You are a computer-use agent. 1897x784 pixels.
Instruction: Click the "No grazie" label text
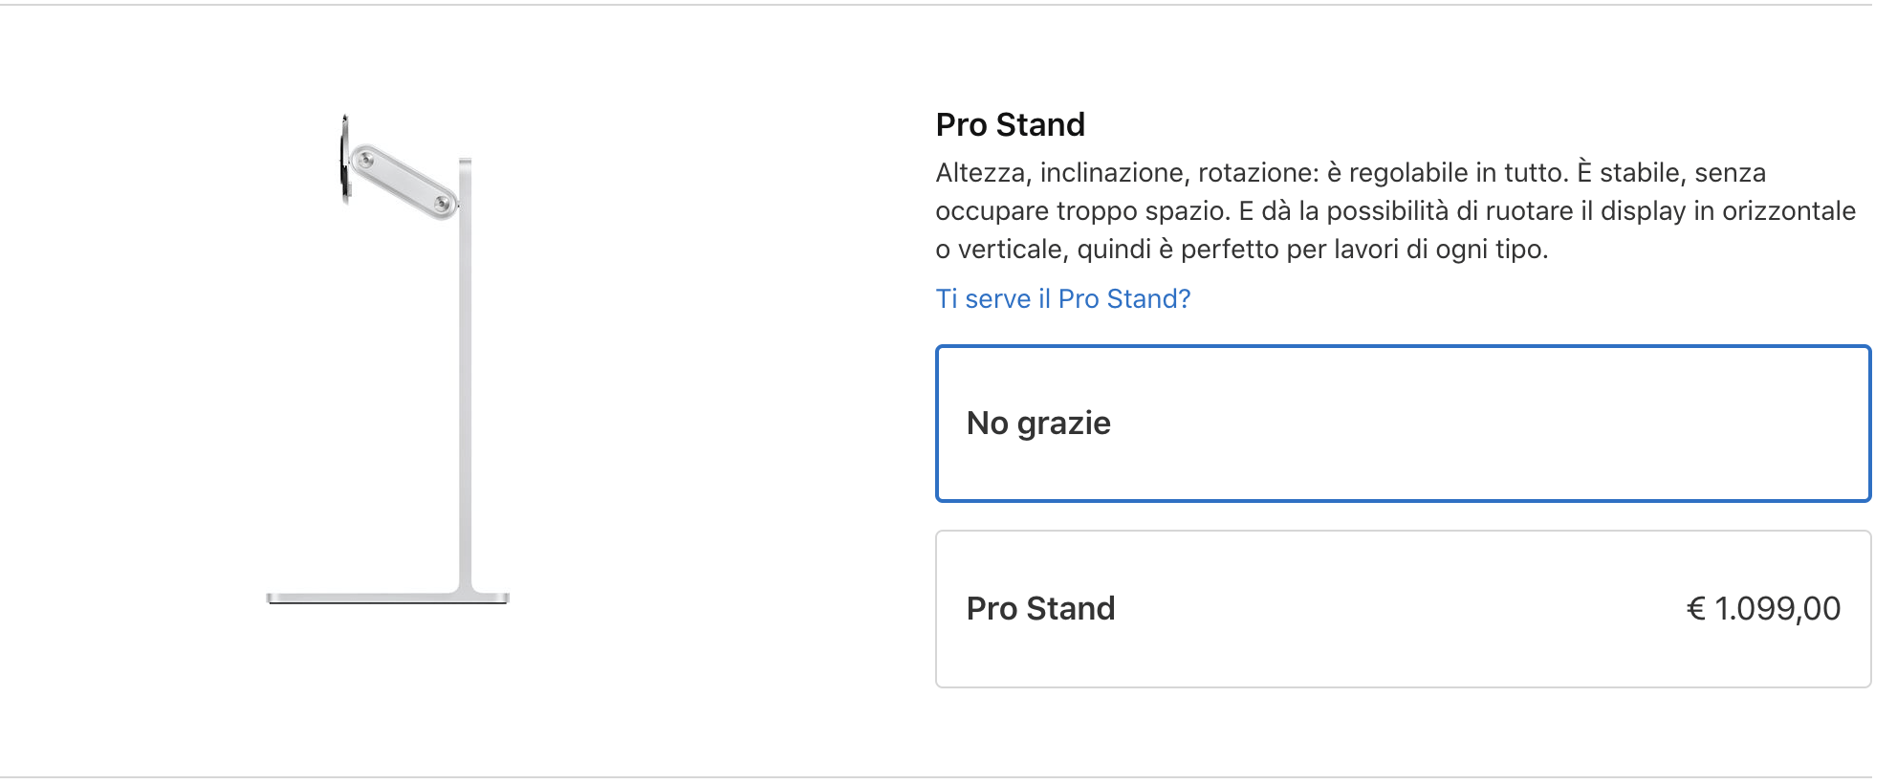click(x=1038, y=424)
